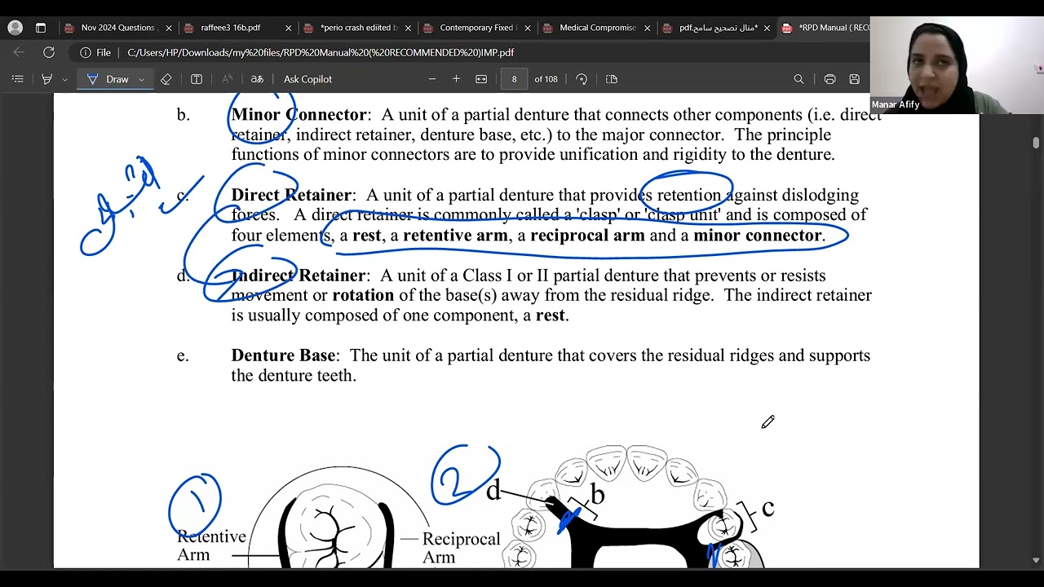Save the PDF file
The height and width of the screenshot is (587, 1044).
(x=854, y=79)
